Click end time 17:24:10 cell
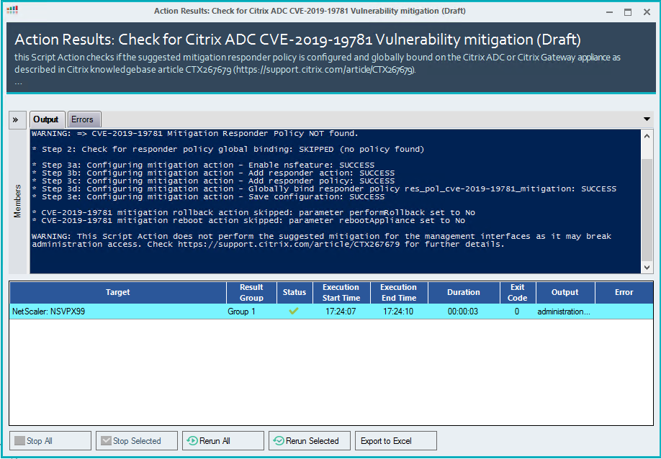This screenshot has width=661, height=459. click(398, 312)
